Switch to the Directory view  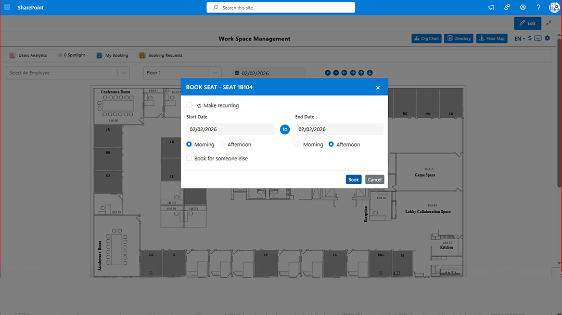pyautogui.click(x=458, y=38)
